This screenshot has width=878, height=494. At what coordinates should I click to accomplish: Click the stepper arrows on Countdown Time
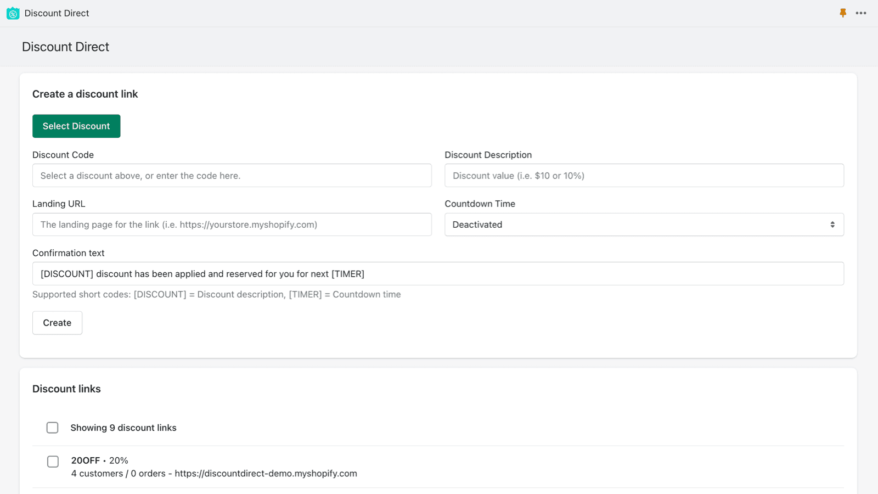coord(832,224)
